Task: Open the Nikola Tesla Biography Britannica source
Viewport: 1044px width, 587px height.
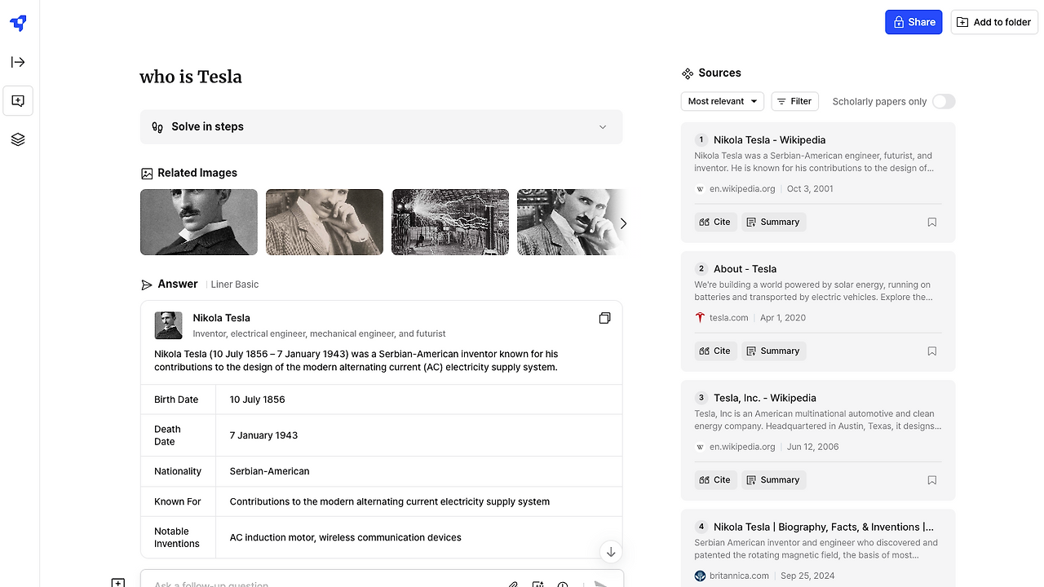Action: pyautogui.click(x=823, y=527)
